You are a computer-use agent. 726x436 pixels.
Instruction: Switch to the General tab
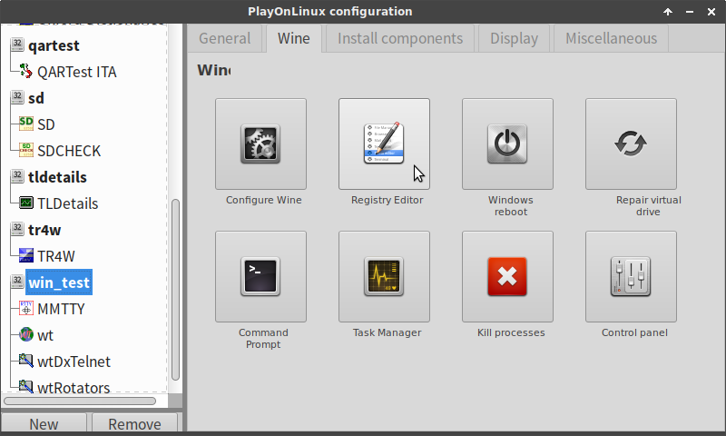click(x=225, y=38)
